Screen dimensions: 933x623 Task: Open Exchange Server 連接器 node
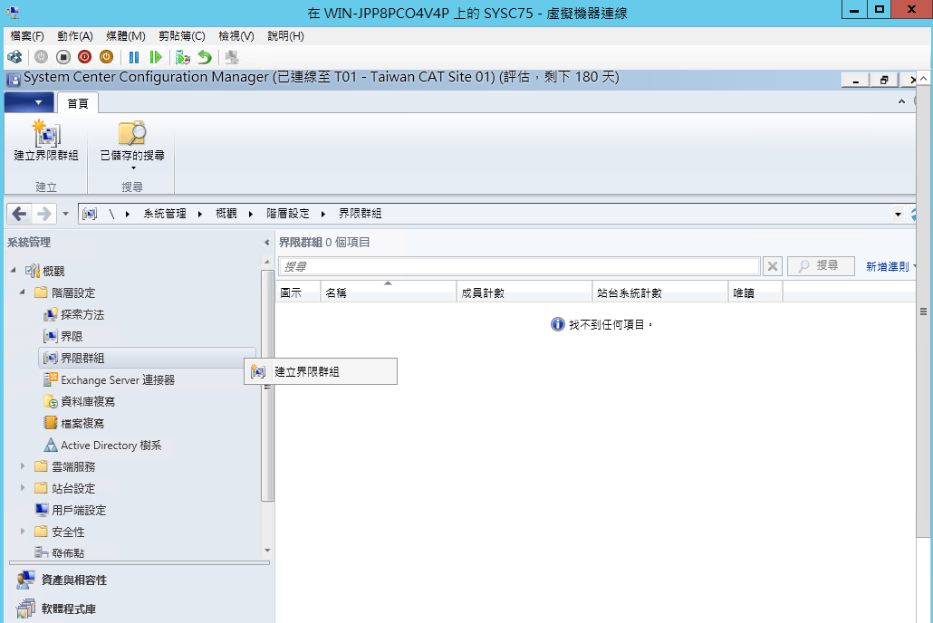pos(109,379)
